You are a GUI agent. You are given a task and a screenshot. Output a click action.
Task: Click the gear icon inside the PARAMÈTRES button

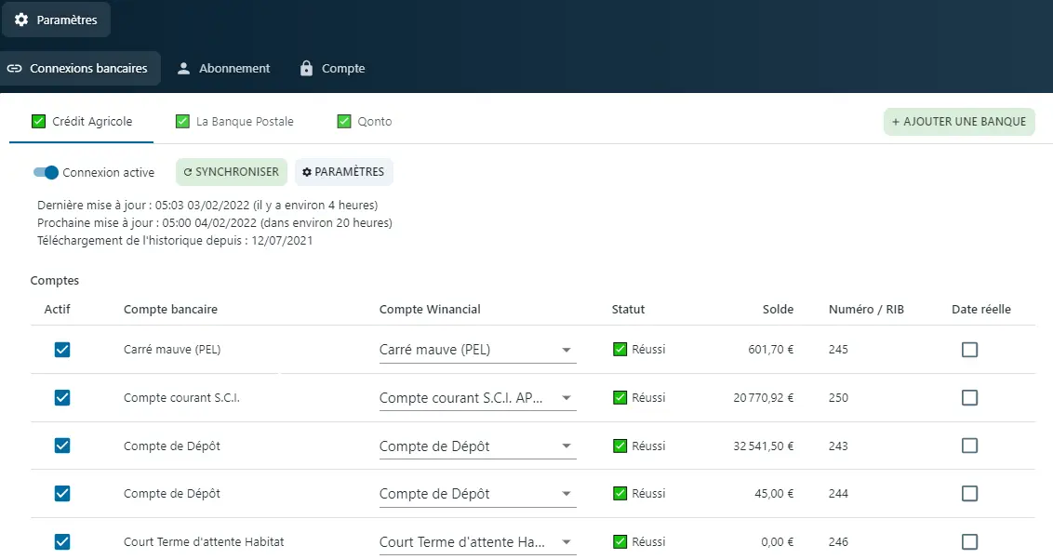coord(307,171)
